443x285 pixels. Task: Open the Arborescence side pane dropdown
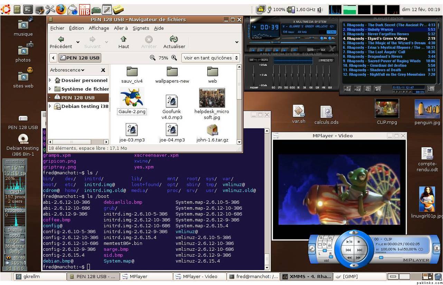coord(67,70)
